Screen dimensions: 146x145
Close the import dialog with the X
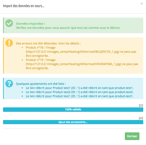coord(142,4)
